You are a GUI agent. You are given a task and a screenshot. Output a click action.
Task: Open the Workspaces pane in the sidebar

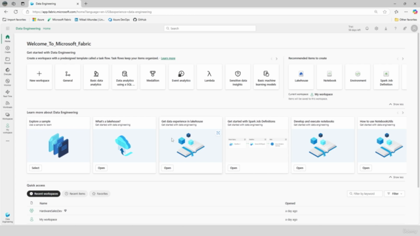pyautogui.click(x=7, y=116)
